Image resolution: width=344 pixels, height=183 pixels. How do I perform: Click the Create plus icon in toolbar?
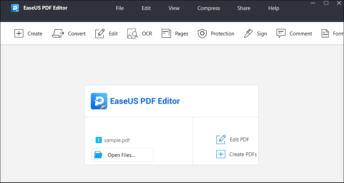[x=19, y=34]
